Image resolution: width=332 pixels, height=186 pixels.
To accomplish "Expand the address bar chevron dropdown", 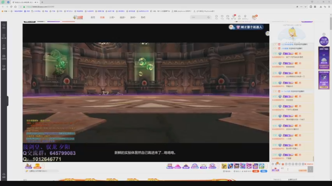I will 305,7.
